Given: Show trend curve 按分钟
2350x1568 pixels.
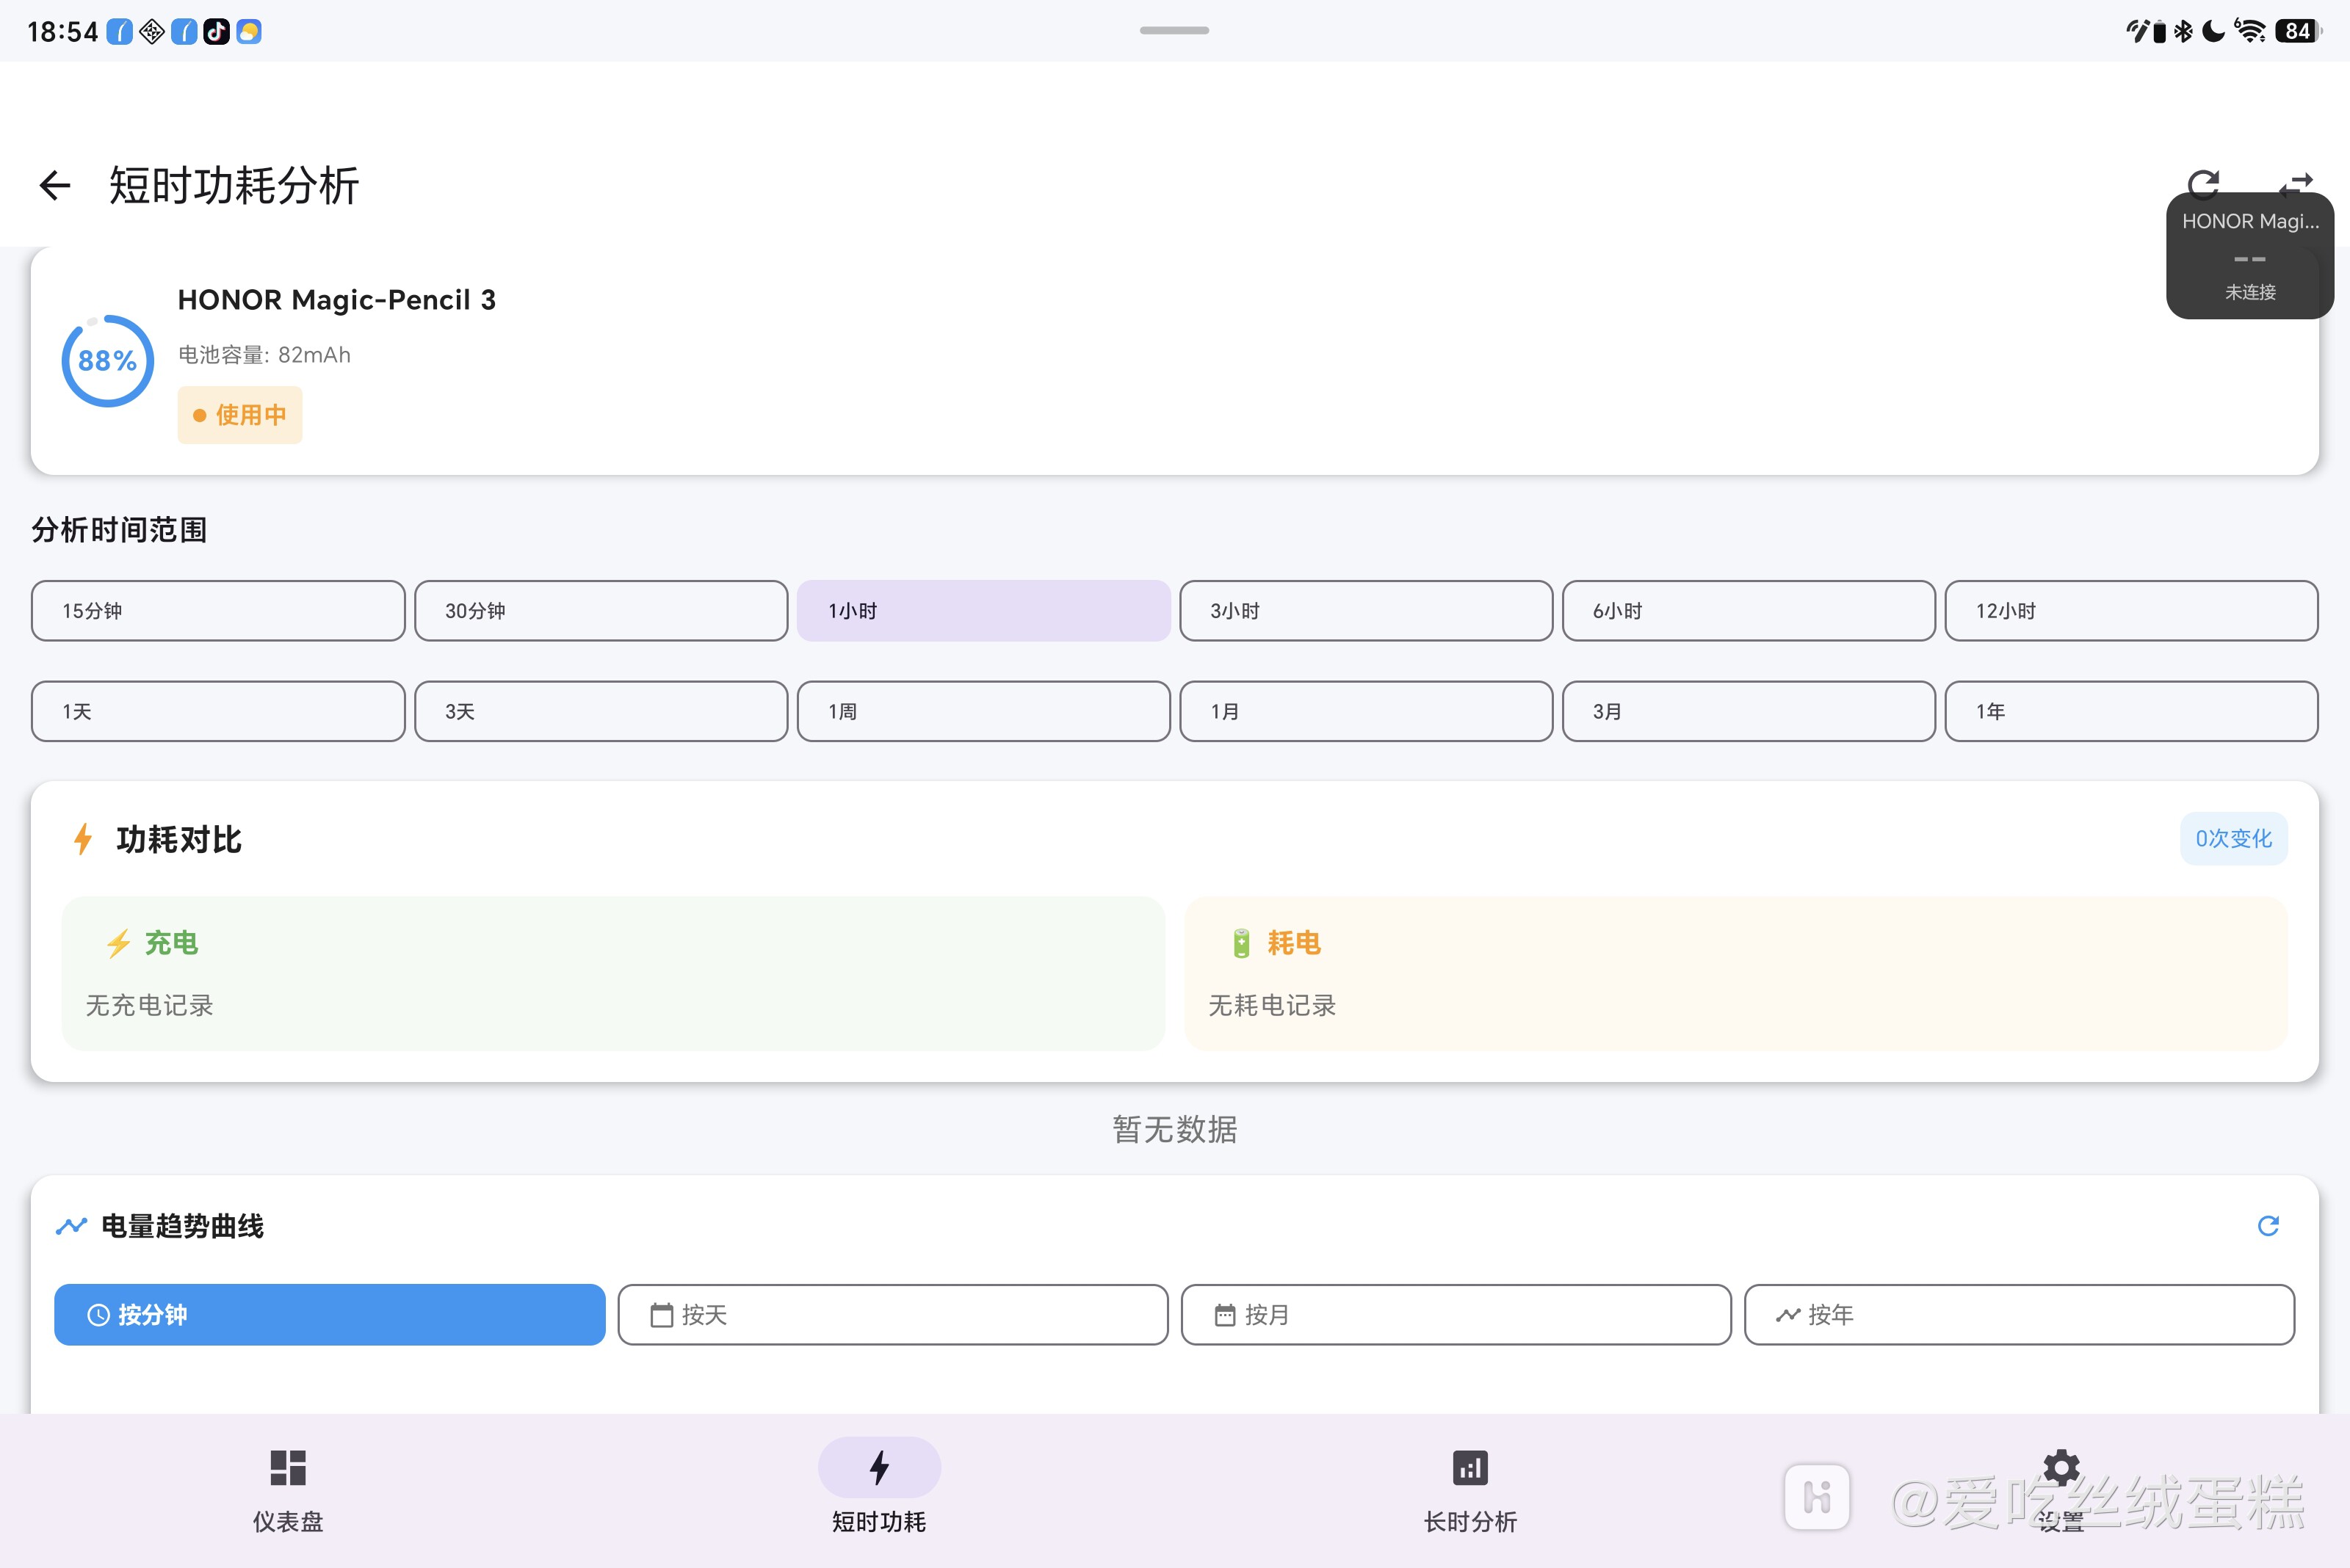Looking at the screenshot, I should pos(330,1315).
